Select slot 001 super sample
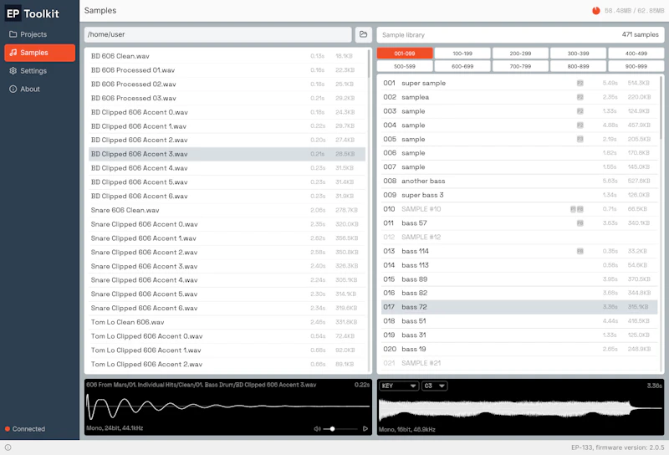669x455 pixels. (x=518, y=84)
